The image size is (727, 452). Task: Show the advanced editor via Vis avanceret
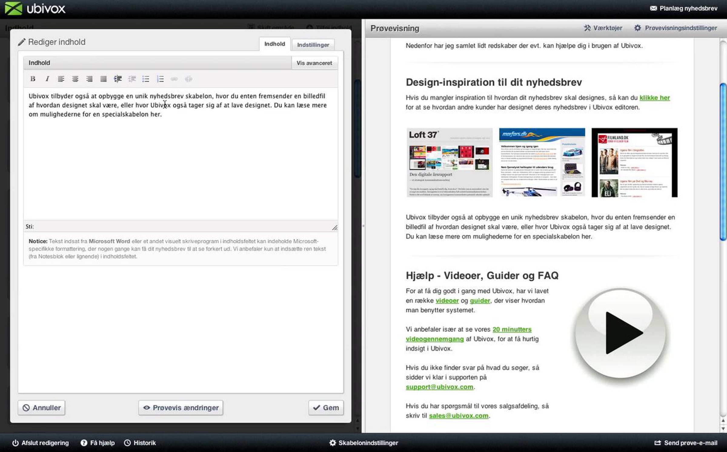[314, 63]
